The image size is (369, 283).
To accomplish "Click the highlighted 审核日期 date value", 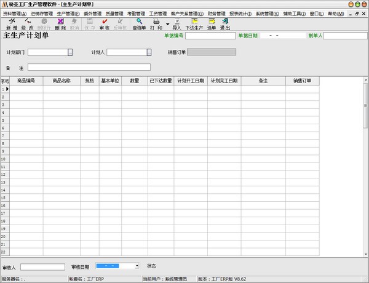I will pyautogui.click(x=108, y=266).
